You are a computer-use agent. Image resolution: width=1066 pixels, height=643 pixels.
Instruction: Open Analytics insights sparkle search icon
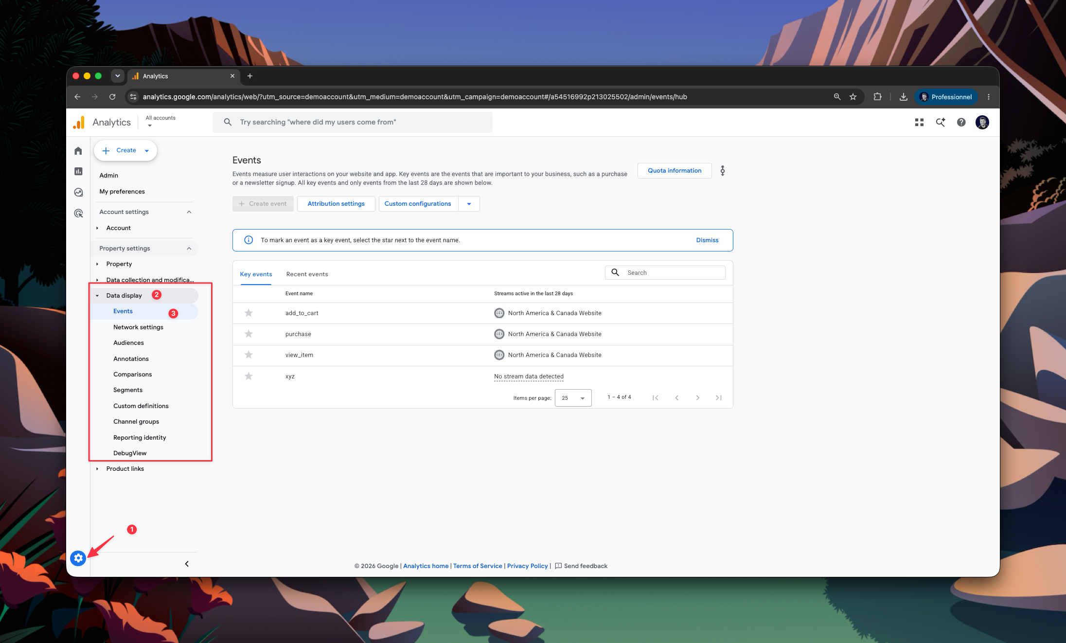(x=941, y=122)
